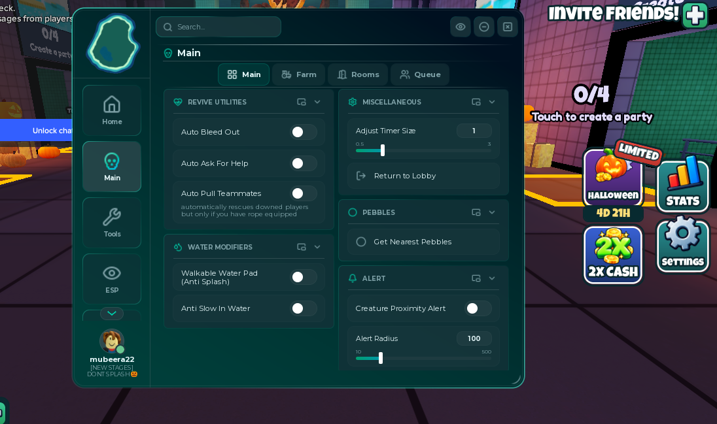This screenshot has height=424, width=717.
Task: Select the Main skull sidebar item
Action: click(x=112, y=167)
